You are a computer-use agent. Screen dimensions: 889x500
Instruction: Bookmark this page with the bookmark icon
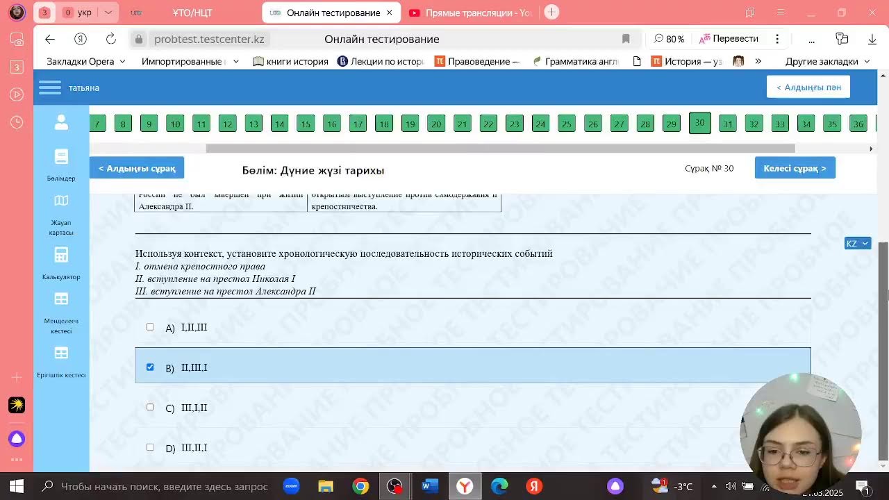(626, 39)
